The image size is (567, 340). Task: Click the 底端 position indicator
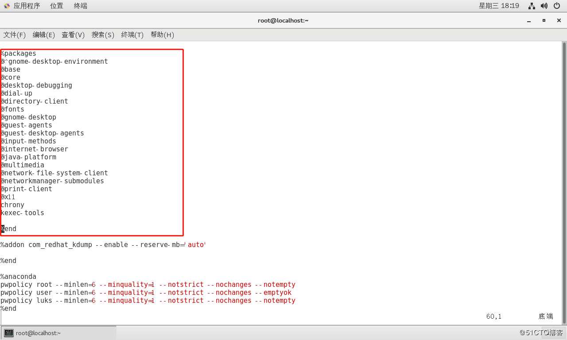click(x=546, y=317)
